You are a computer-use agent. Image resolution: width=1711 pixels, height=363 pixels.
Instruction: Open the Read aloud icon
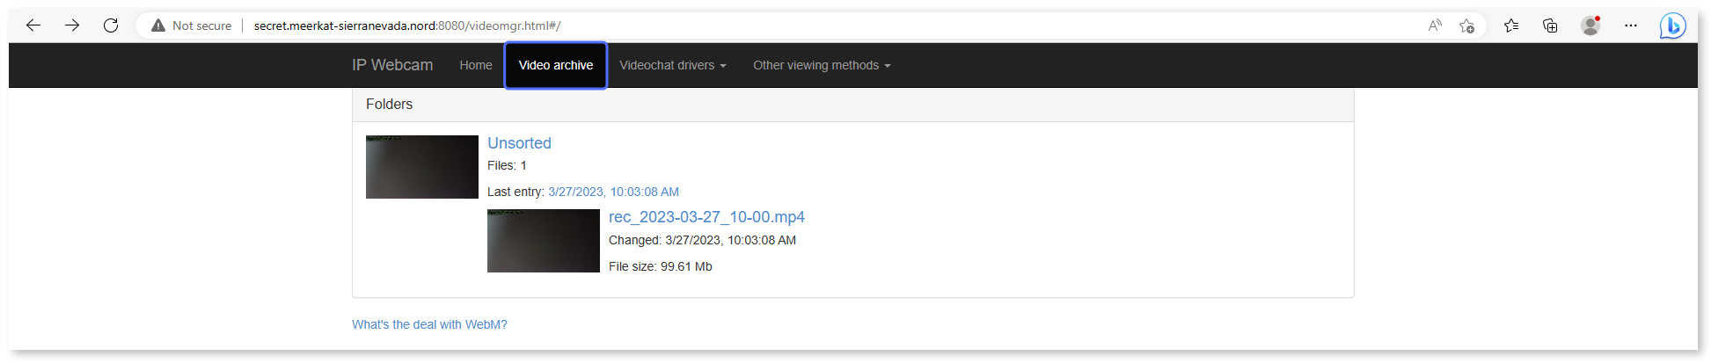coord(1435,25)
